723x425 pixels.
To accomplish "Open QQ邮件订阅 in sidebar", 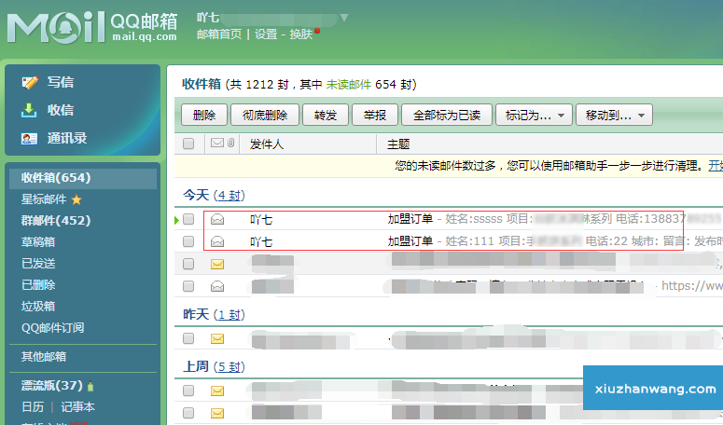I will (x=52, y=328).
